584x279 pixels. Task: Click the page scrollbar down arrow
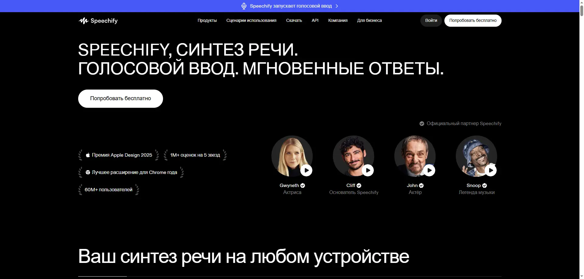(x=582, y=276)
